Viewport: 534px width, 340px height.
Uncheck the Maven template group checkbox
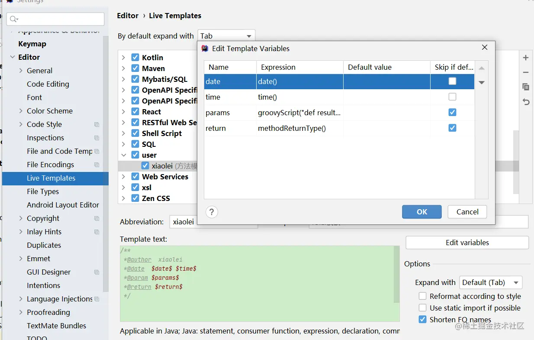[x=135, y=68]
